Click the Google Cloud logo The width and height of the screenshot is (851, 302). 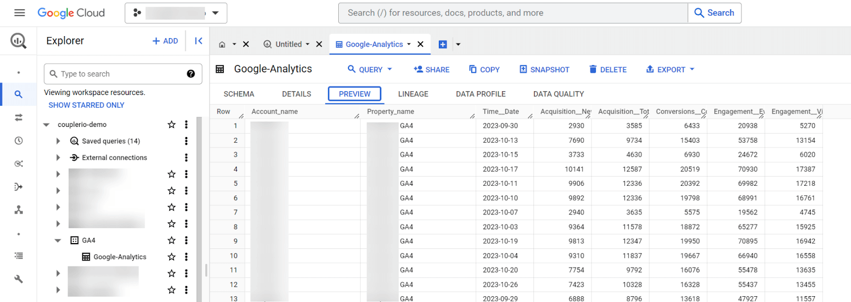pos(71,13)
